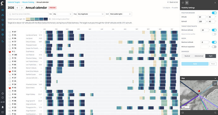
Task: Select the gear settings tab in panel
Action: (x=187, y=3)
